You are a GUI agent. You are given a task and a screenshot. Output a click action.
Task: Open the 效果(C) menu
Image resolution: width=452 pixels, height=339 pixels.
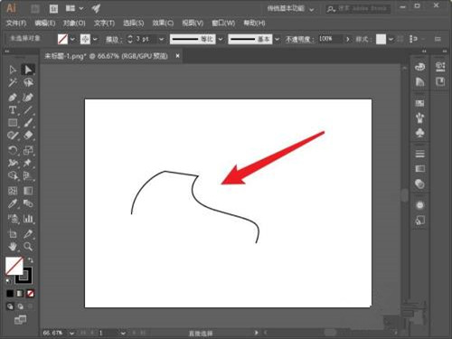(x=163, y=24)
